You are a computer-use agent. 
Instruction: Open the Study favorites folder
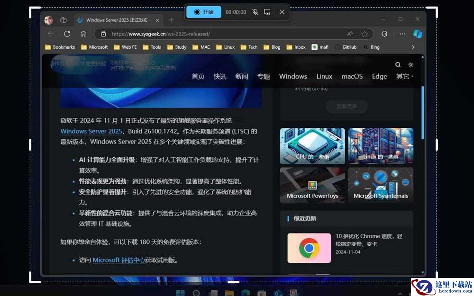pos(177,47)
